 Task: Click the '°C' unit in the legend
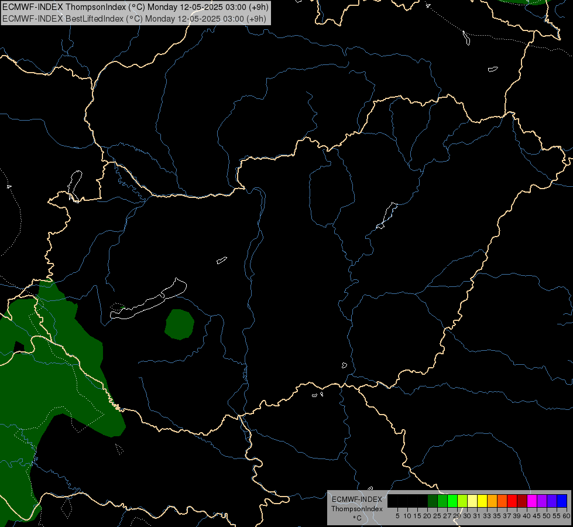click(x=358, y=518)
